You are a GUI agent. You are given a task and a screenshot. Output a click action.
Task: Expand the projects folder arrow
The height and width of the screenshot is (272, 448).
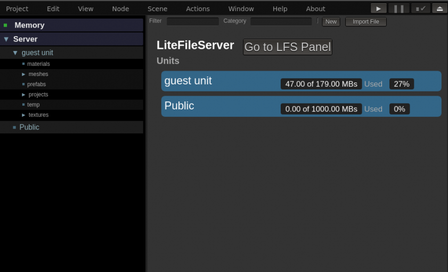[23, 95]
